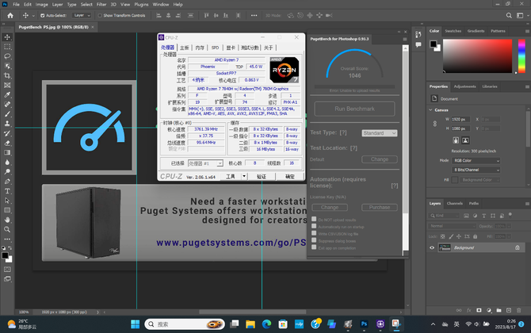Check Exit app on completion

[x=314, y=247]
